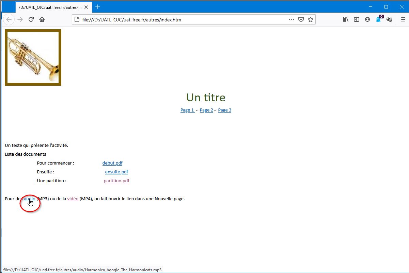Open the Firefox account icon
This screenshot has height=273, width=409.
[367, 19]
